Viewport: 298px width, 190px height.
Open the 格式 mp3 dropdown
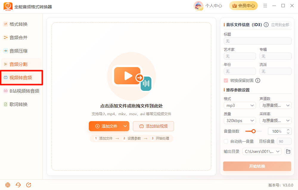[240, 105]
